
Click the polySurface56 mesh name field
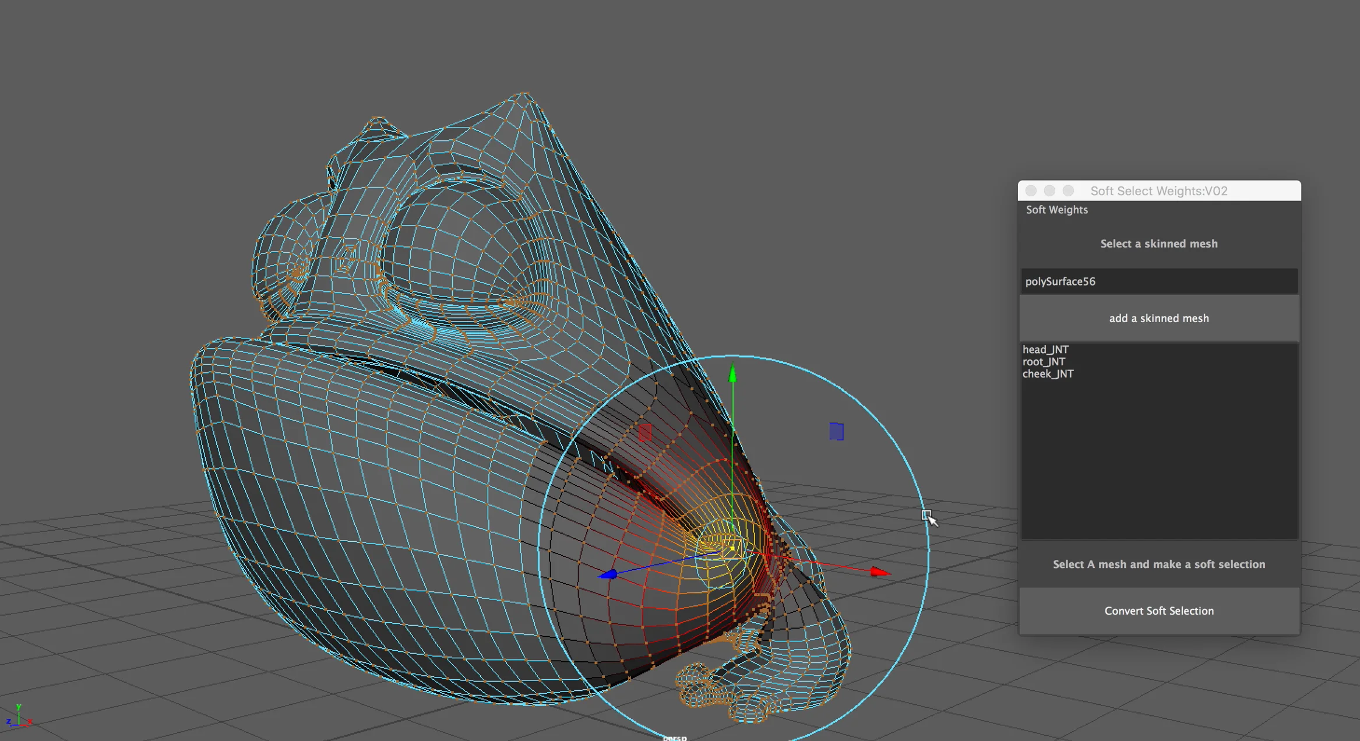click(x=1159, y=281)
